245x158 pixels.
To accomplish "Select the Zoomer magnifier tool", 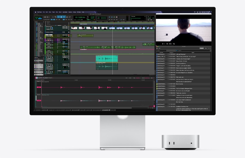I will 55,17.
